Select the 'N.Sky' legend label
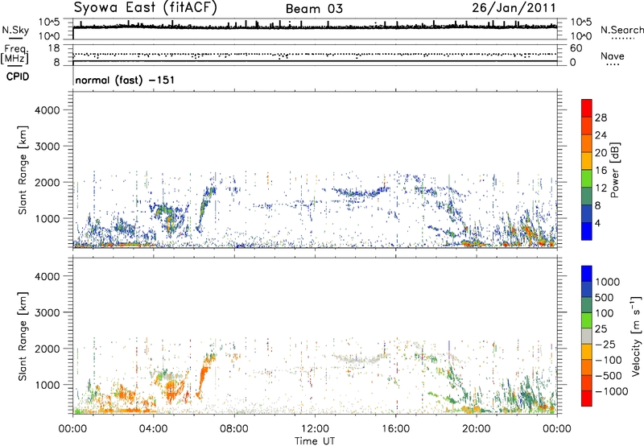644x446 pixels. (x=15, y=30)
